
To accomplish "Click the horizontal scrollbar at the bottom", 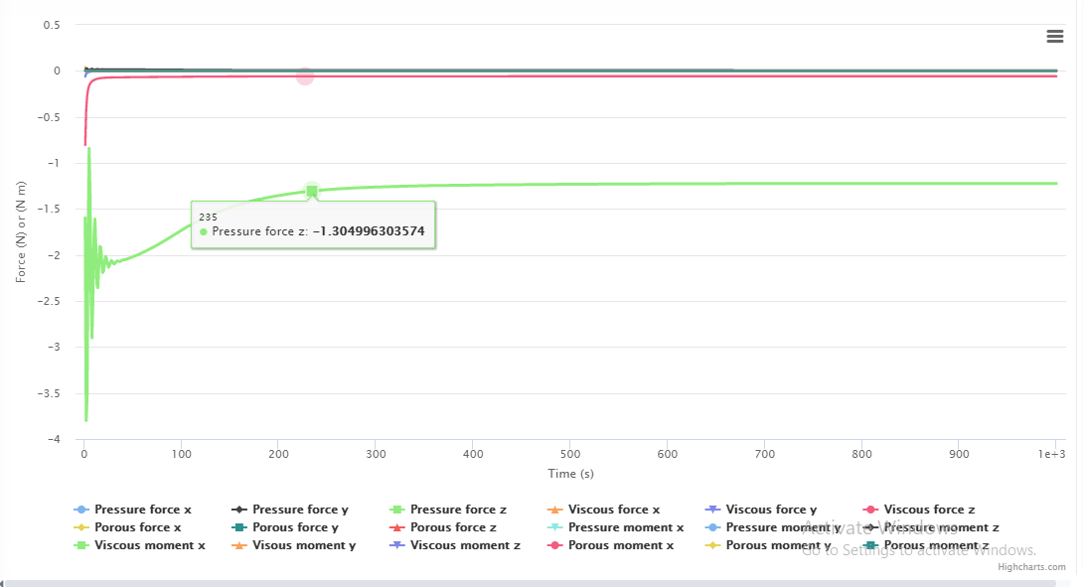I will pos(537,582).
